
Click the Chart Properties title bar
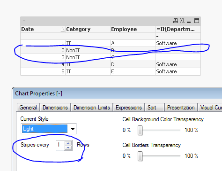(x=118, y=93)
